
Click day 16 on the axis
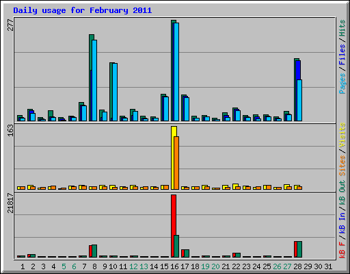pyautogui.click(x=174, y=266)
